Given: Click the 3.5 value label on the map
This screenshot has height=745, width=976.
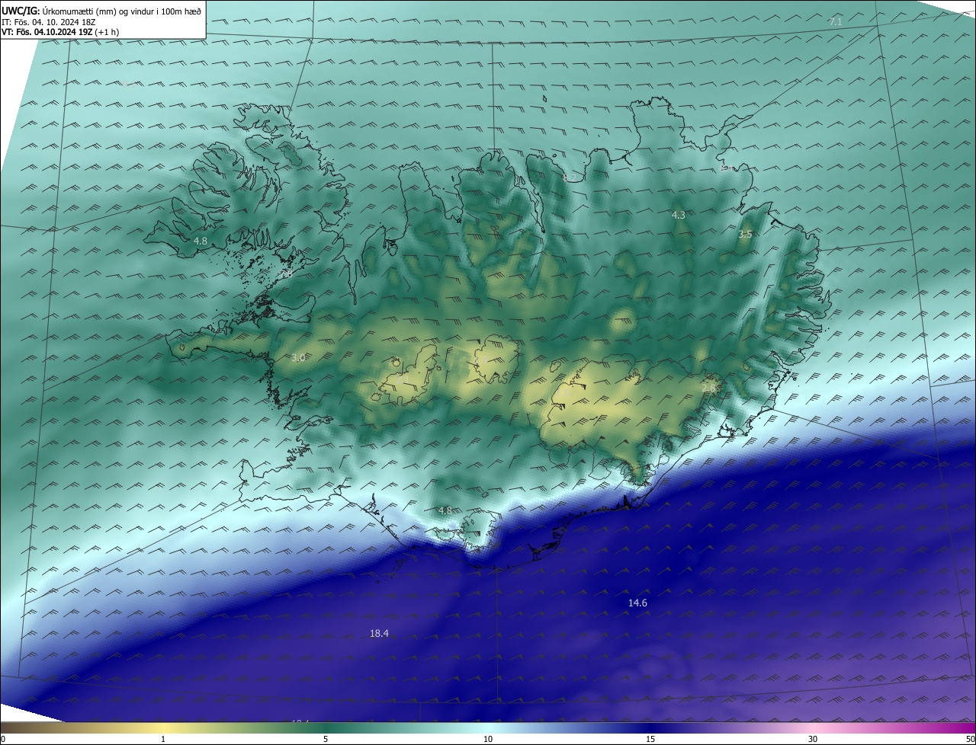Looking at the screenshot, I should pos(745,235).
